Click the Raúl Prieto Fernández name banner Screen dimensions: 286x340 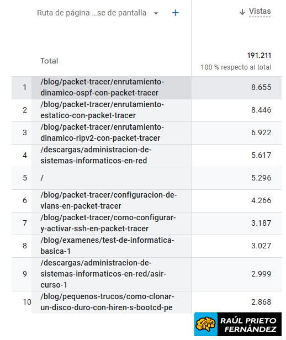(x=250, y=324)
